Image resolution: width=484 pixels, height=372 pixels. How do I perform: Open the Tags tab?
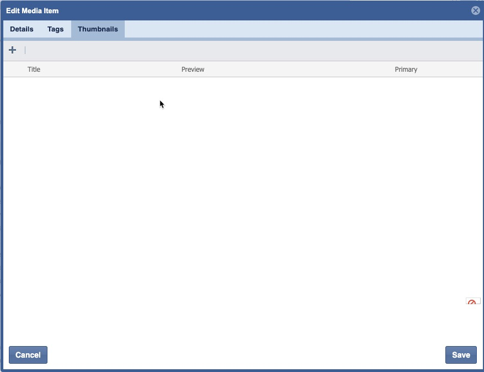click(x=55, y=29)
